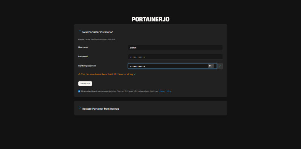
Task: Open the privacy policy link
Action: coord(165,91)
